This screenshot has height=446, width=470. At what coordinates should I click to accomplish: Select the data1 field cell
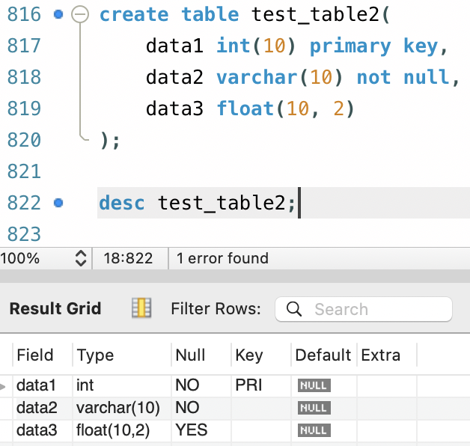pyautogui.click(x=43, y=385)
